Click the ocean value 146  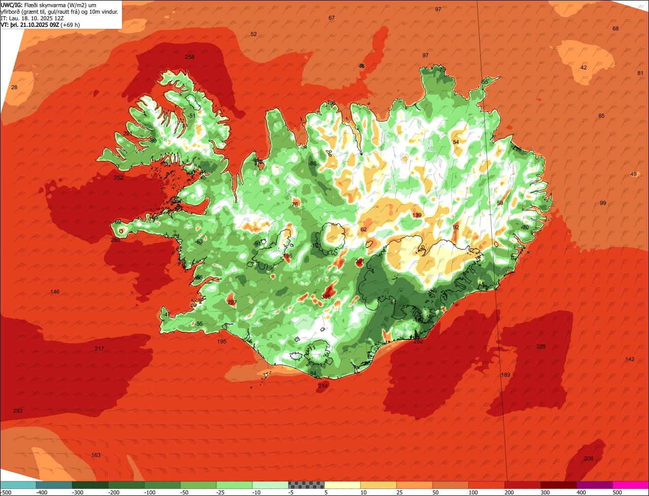pos(55,292)
